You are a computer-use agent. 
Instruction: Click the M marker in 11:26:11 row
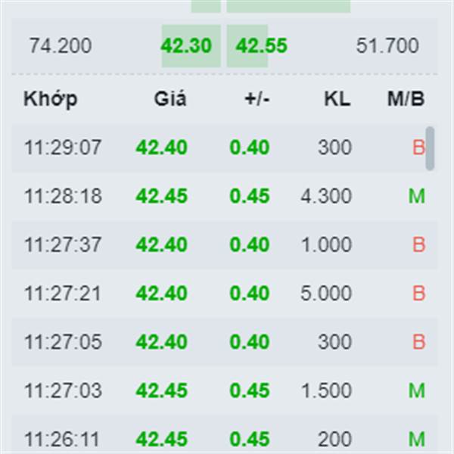pos(417,439)
